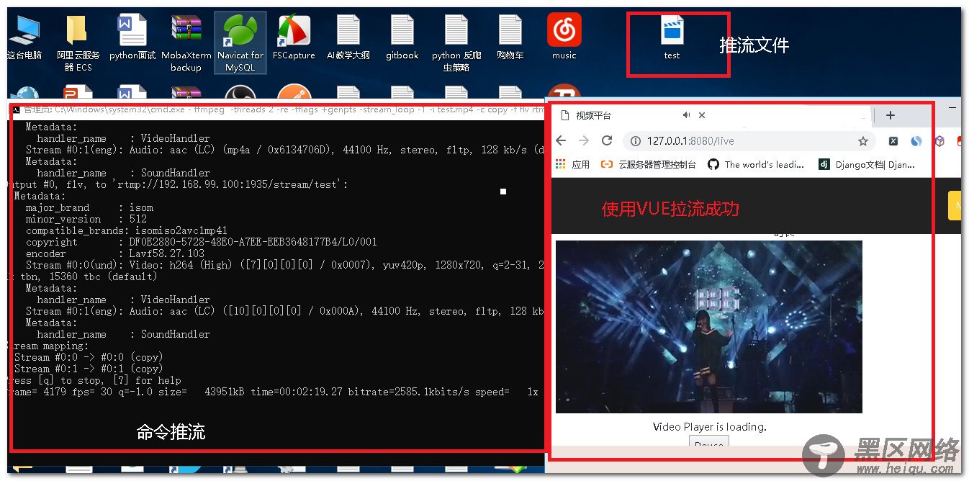Launch Navicat for MySQL shortcut

coord(240,42)
